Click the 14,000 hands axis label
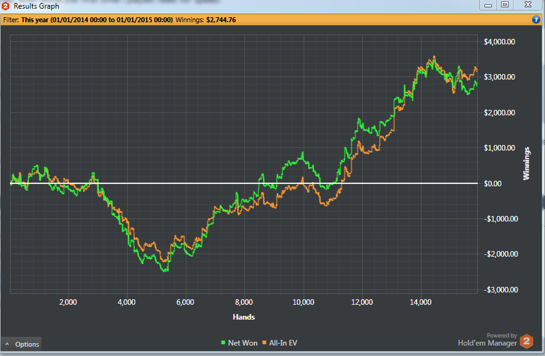Screen dimensions: 545x356 click(x=420, y=302)
